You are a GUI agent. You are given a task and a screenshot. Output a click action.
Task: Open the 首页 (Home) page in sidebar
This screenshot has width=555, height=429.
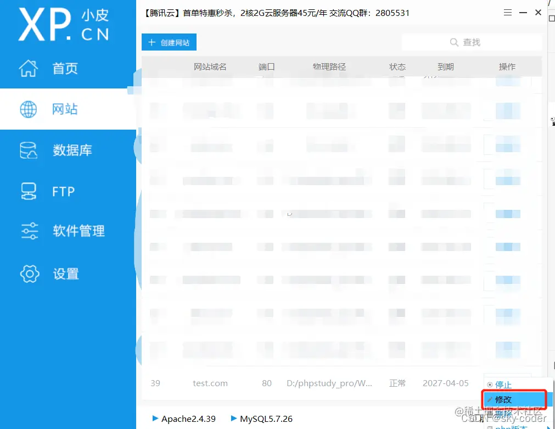point(65,68)
